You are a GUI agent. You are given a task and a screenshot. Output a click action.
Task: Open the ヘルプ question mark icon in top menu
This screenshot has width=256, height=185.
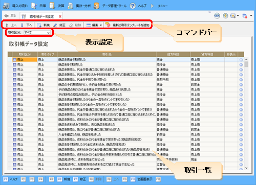point(133,6)
